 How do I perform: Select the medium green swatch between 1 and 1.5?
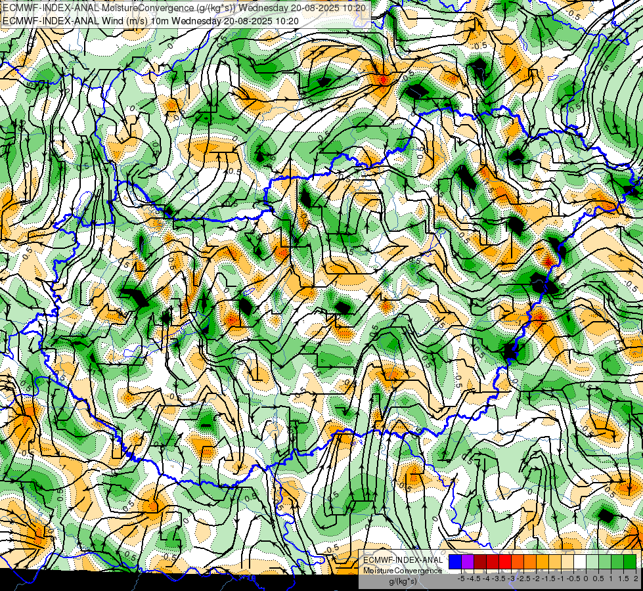[617, 561]
